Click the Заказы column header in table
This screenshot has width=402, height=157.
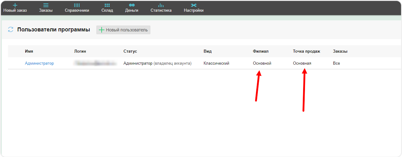(x=340, y=51)
